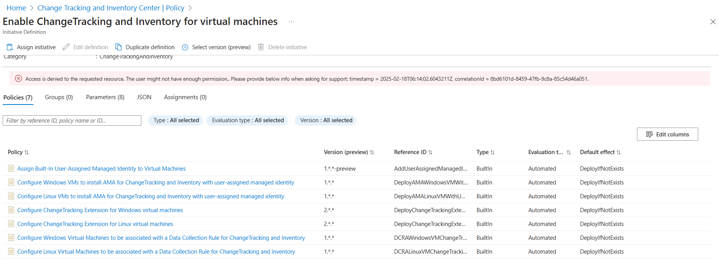Click the Assign initiative clipboard icon
Image resolution: width=719 pixels, height=264 pixels.
pyautogui.click(x=10, y=47)
